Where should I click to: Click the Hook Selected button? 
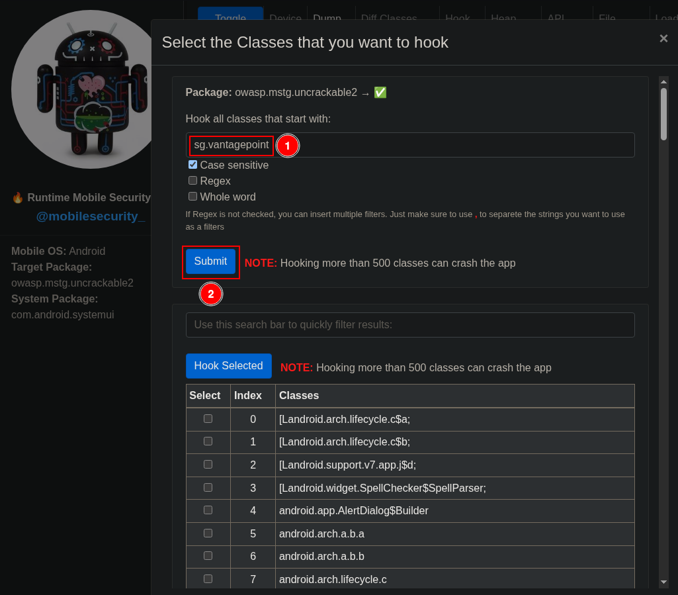pos(228,366)
